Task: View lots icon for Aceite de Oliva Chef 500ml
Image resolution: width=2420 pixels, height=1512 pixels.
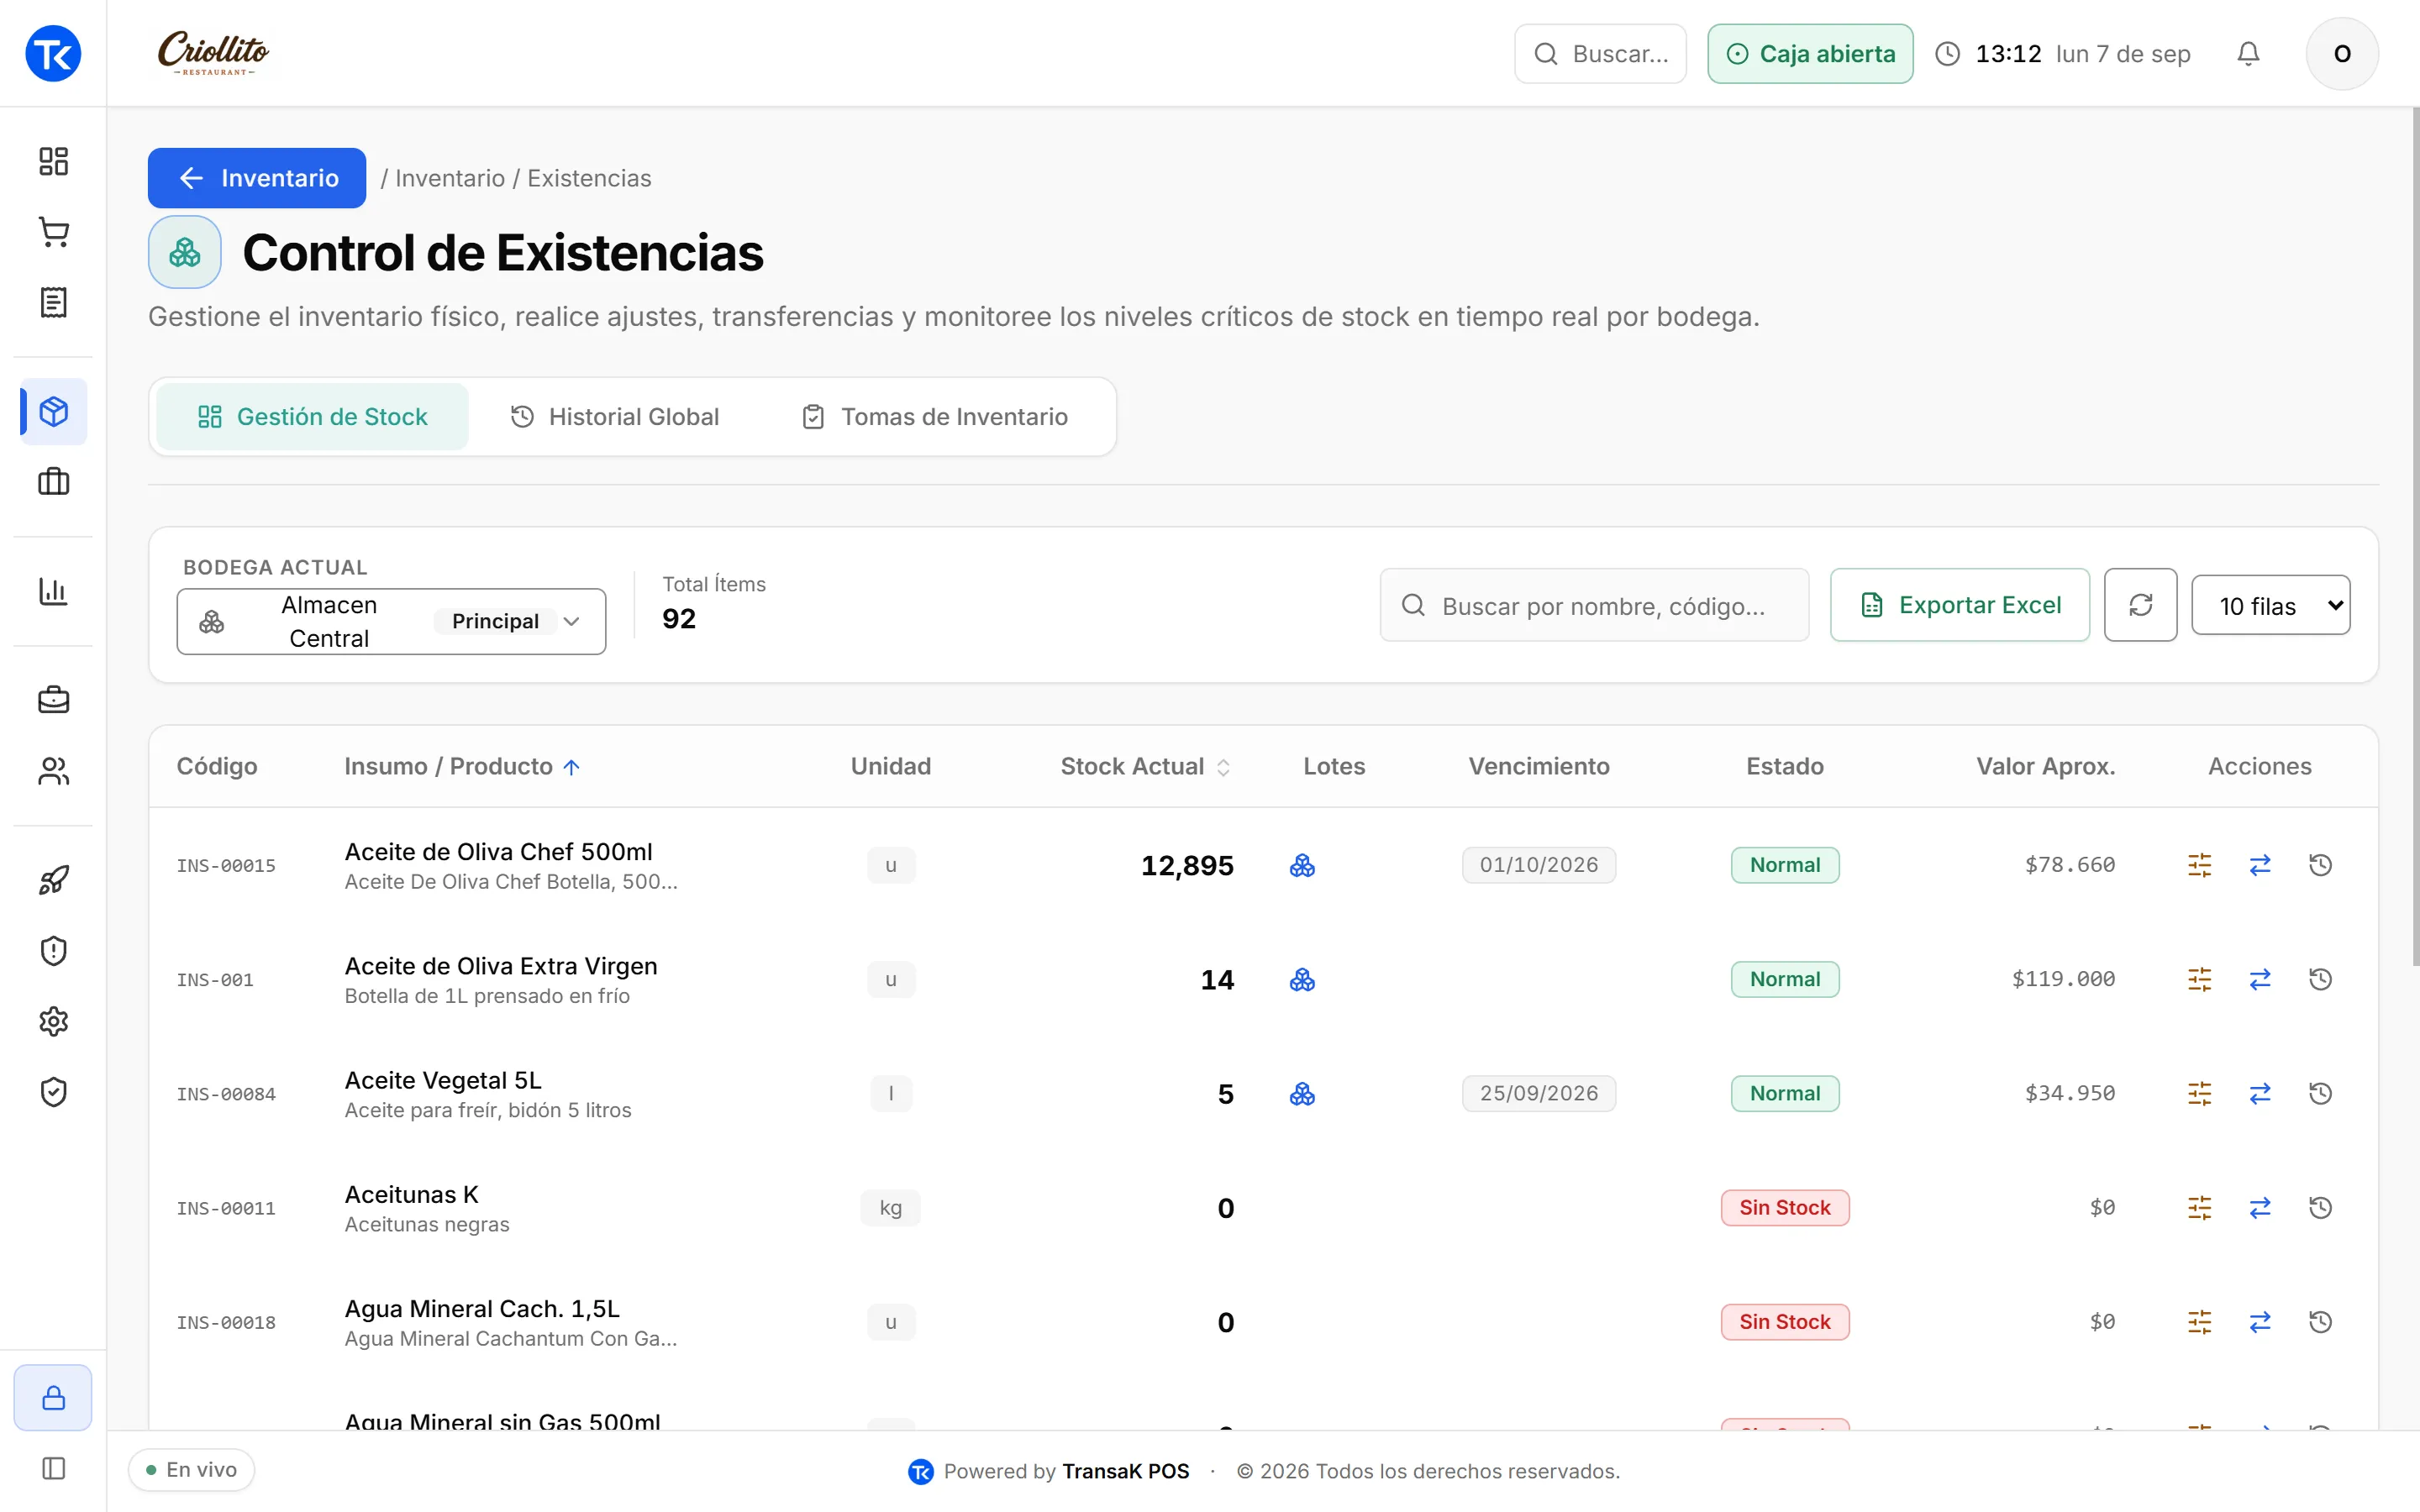Action: (1302, 865)
